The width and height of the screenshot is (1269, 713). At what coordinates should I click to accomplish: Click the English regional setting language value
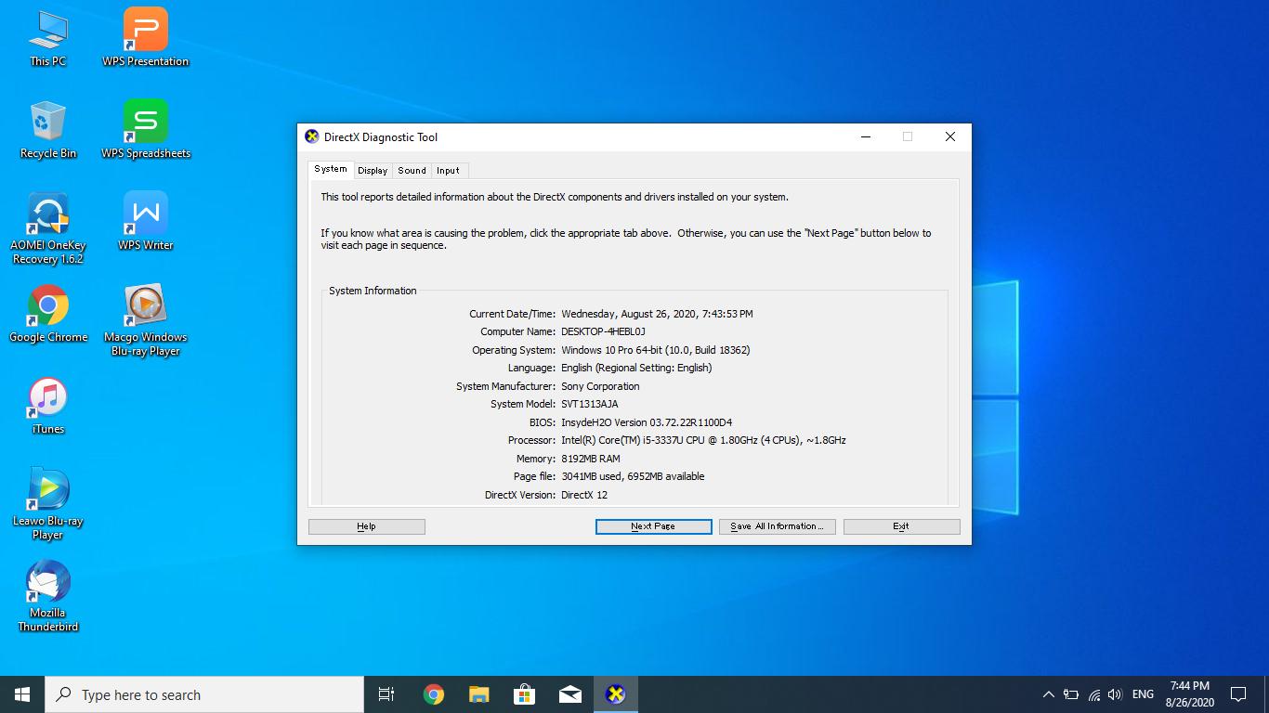[636, 368]
